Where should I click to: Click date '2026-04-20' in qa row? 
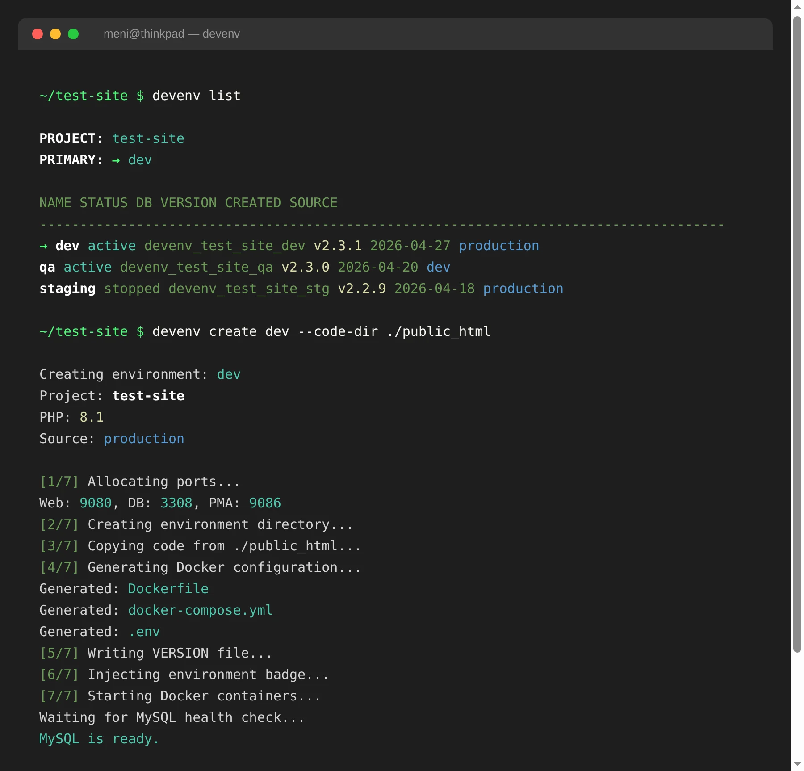point(378,267)
